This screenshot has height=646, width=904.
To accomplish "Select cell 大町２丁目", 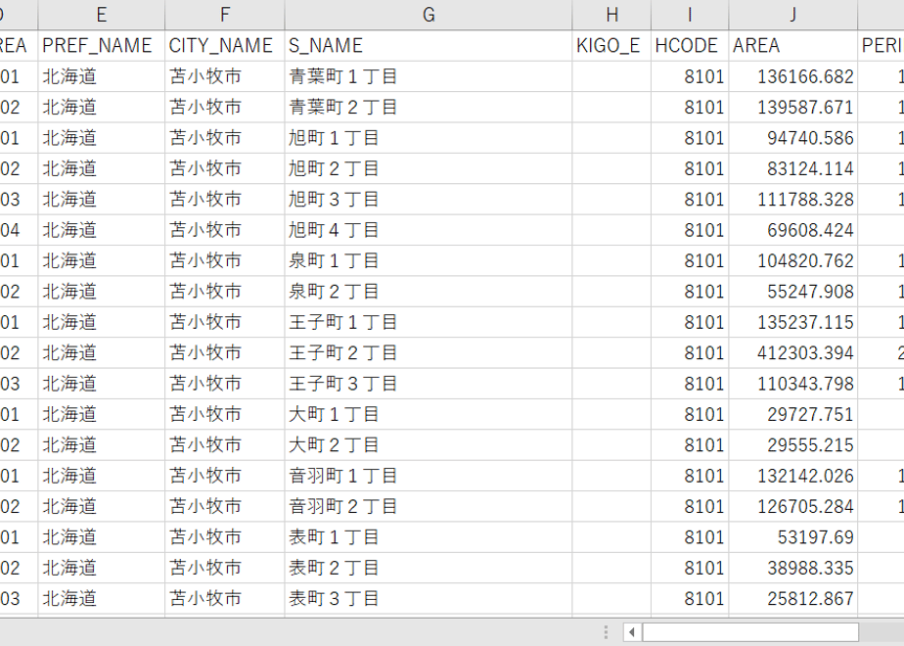I will click(x=429, y=445).
